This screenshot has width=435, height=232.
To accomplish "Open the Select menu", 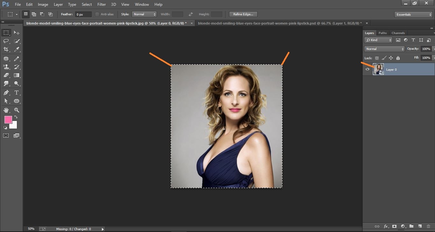I will pyautogui.click(x=87, y=4).
